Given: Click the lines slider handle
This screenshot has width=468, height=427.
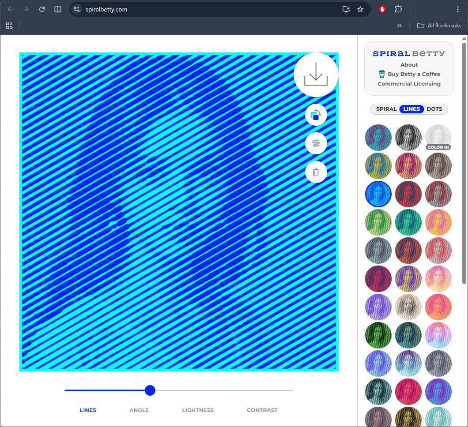Looking at the screenshot, I should coord(150,390).
